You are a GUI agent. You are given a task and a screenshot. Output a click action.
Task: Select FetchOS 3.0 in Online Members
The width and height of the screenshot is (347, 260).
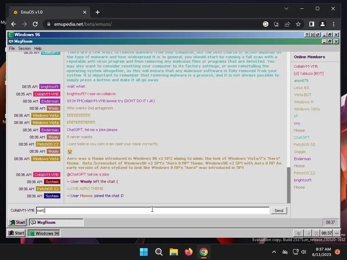pyautogui.click(x=304, y=145)
